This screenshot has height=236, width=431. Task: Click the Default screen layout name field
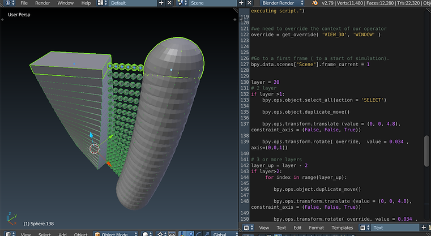click(x=133, y=3)
